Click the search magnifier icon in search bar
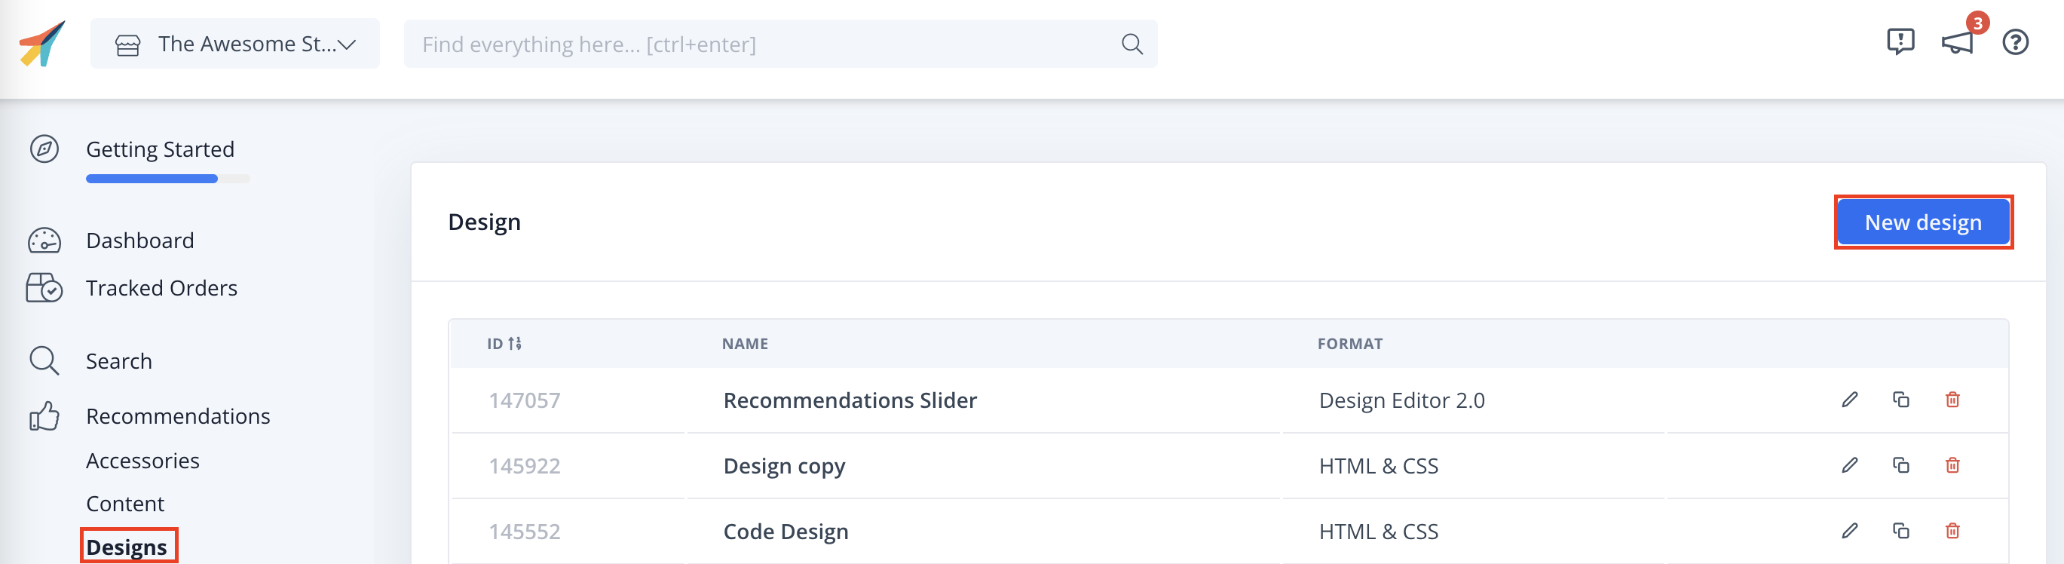The width and height of the screenshot is (2064, 564). (1132, 44)
